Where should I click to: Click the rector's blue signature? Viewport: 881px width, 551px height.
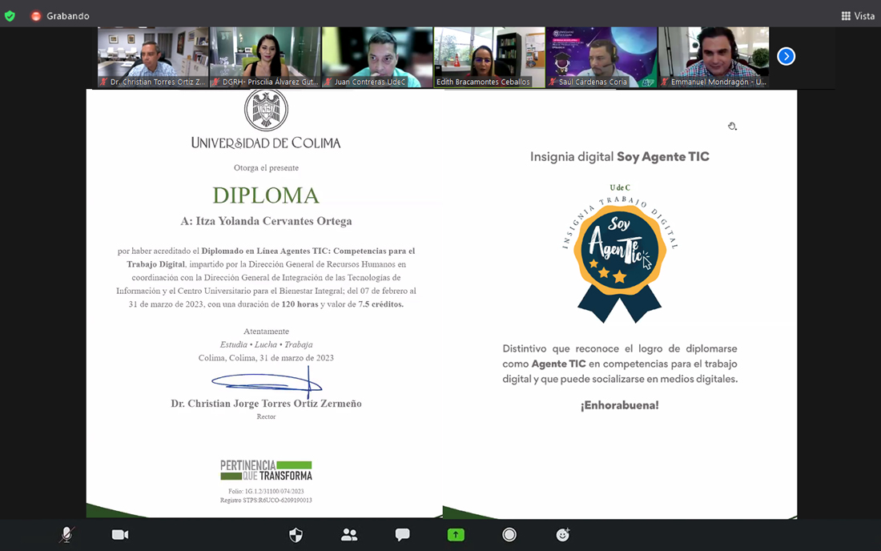267,383
